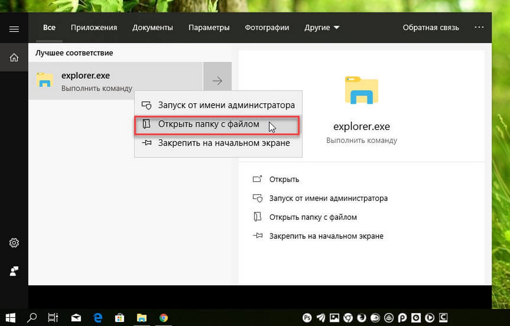The image size is (510, 326).
Task: Open the 'Другие' dropdown
Action: point(322,27)
